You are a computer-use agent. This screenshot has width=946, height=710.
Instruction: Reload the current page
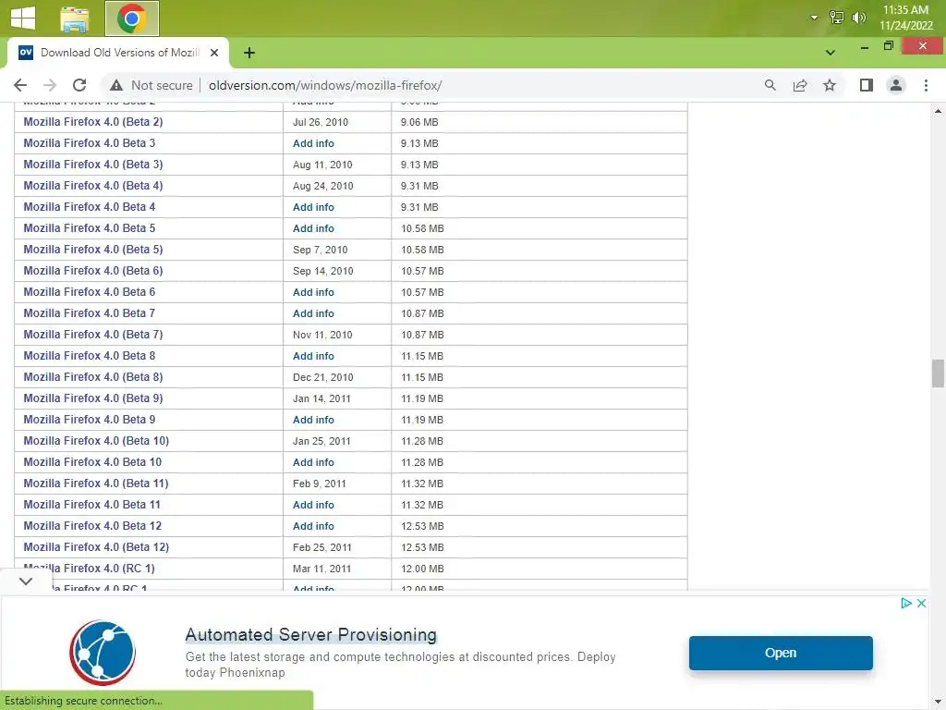point(79,85)
